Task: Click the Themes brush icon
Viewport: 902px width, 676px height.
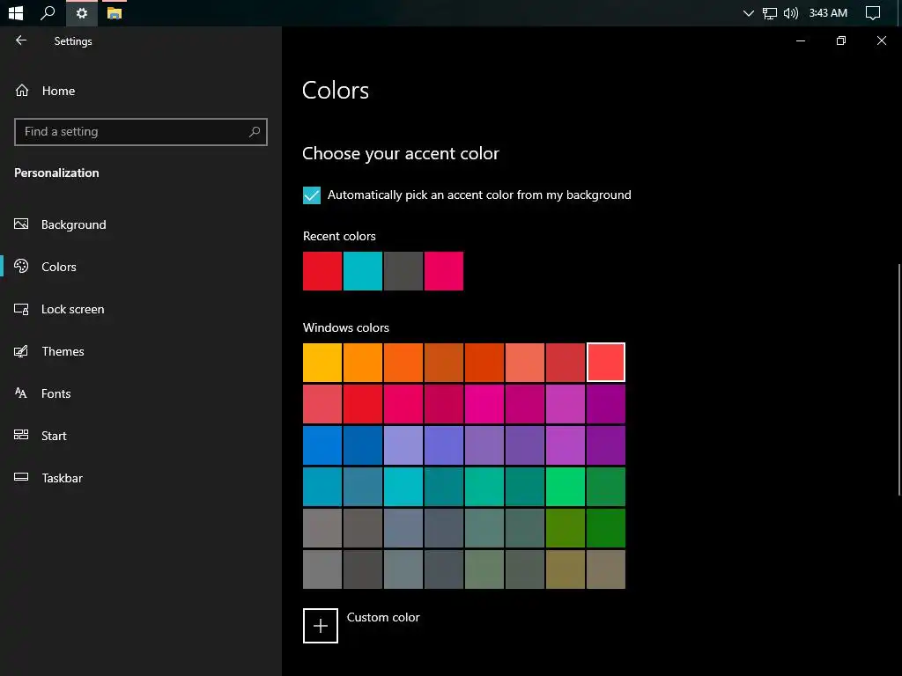Action: point(21,351)
